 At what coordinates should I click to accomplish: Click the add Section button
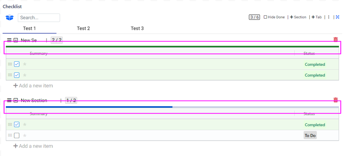click(x=298, y=17)
